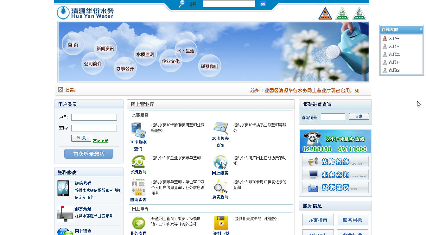Open the 水费查询 text link
The width and height of the screenshot is (426, 235).
pos(138,172)
